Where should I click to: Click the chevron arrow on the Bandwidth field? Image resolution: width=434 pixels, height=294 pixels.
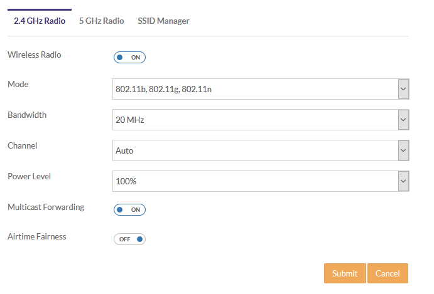[x=403, y=120]
